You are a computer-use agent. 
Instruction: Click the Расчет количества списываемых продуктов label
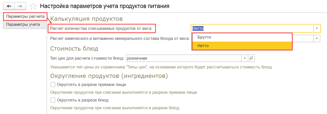pyautogui.click(x=101, y=29)
